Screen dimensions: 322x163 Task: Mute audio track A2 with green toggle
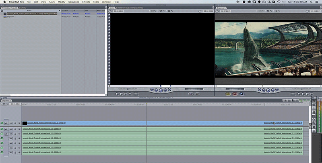point(2,134)
